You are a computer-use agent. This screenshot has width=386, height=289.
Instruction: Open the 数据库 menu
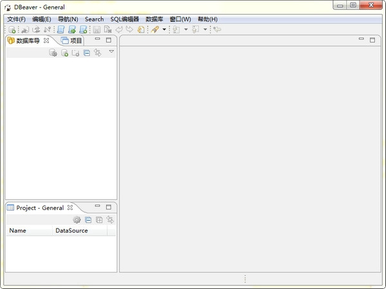(154, 19)
